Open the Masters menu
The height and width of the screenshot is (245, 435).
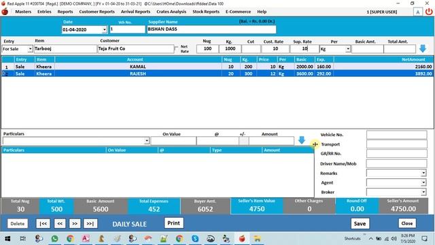point(23,12)
